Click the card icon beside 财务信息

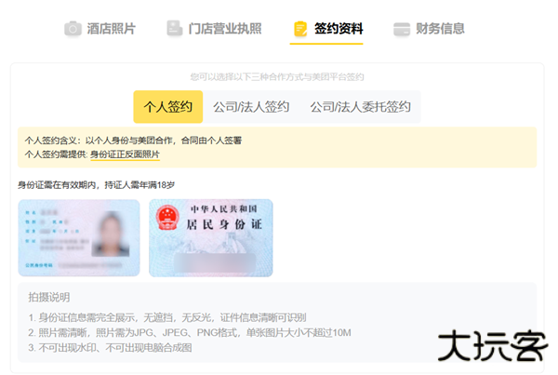tap(402, 29)
